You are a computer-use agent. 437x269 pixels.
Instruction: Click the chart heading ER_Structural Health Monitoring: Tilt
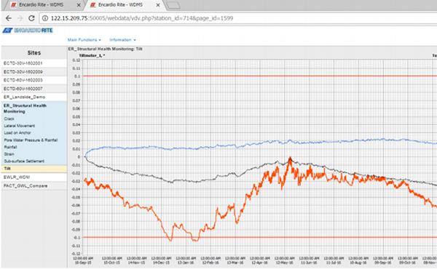[106, 49]
